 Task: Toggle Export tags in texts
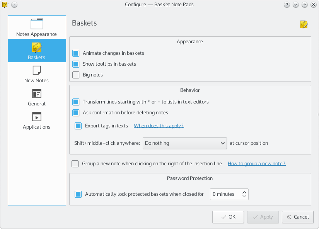[78, 126]
